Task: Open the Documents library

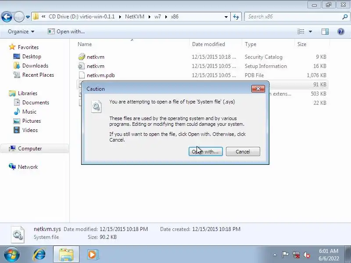Action: (36, 103)
